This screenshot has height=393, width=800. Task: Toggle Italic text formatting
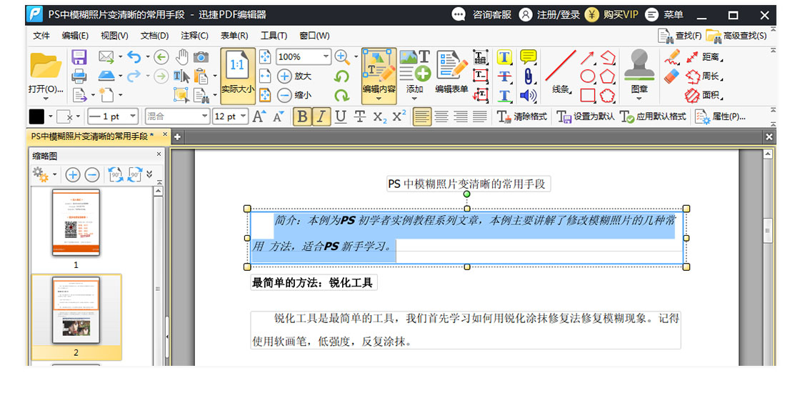point(321,116)
